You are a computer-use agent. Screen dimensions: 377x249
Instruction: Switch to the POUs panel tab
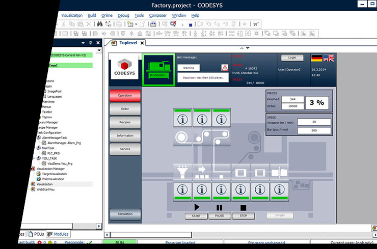pos(36,234)
